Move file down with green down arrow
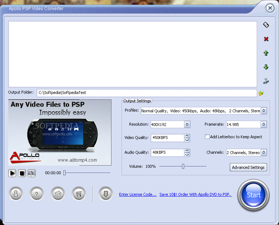The image size is (279, 225). click(x=266, y=67)
